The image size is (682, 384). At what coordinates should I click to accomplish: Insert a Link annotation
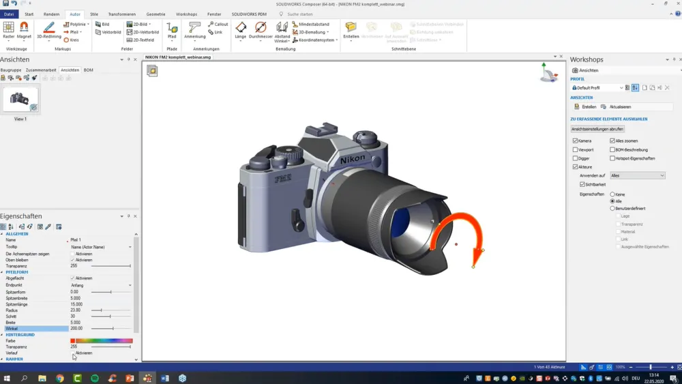coord(216,32)
